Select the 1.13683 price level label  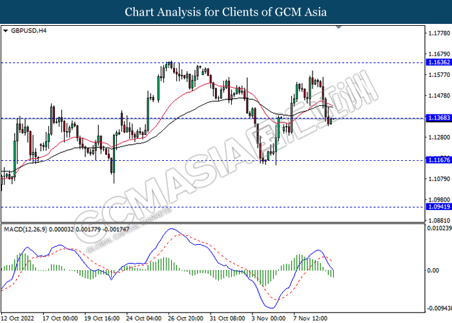point(439,118)
